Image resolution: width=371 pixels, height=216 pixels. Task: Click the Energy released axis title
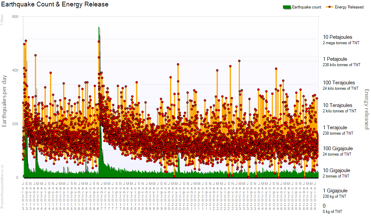click(367, 109)
